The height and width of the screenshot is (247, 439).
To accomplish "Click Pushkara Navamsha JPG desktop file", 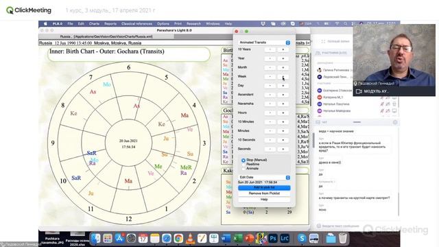I will tap(52, 238).
